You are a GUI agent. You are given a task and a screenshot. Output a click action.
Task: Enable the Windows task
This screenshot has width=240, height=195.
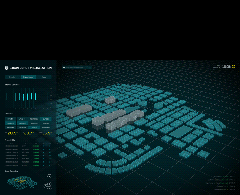click(x=46, y=123)
